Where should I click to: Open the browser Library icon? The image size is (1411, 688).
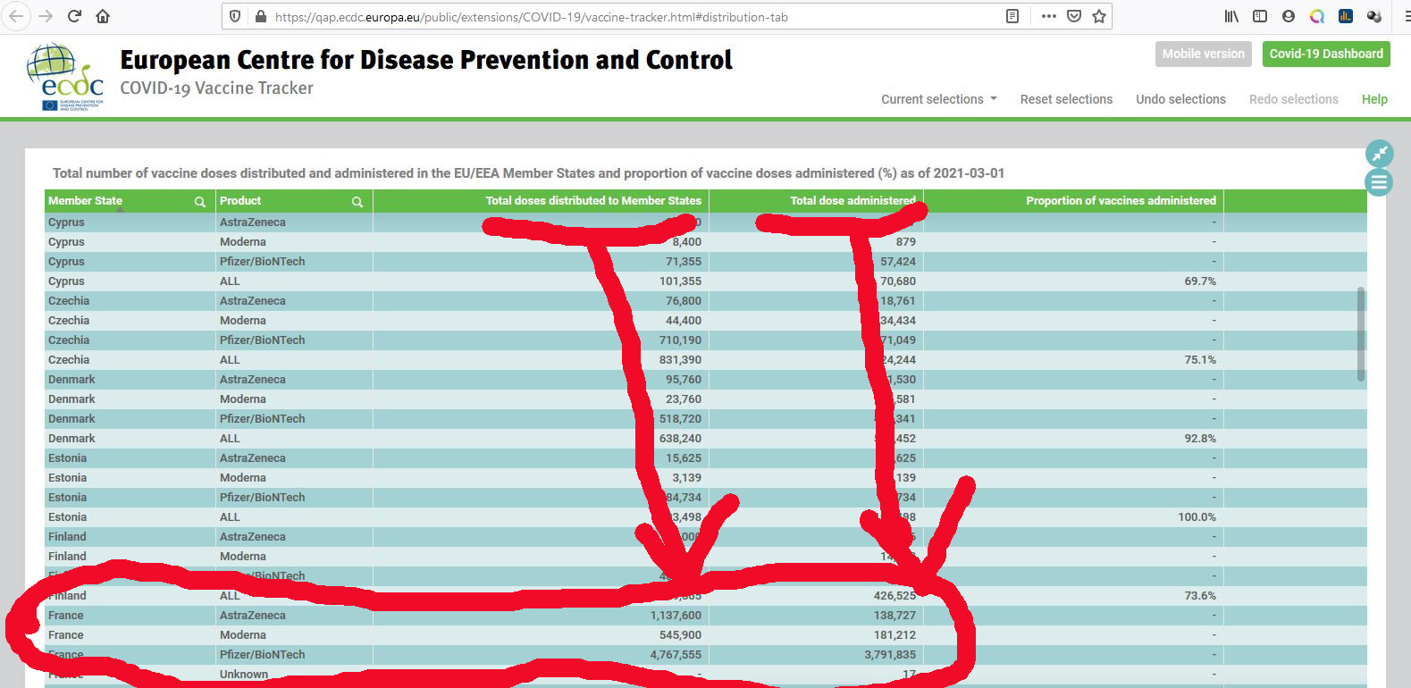[x=1231, y=16]
